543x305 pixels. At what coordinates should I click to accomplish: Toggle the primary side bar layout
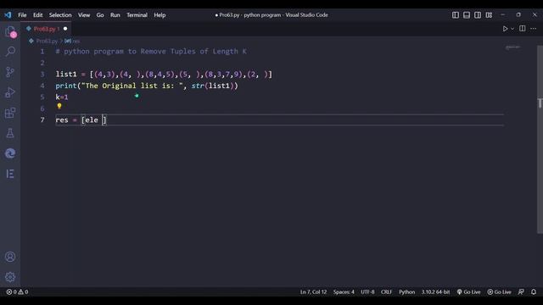coord(456,15)
